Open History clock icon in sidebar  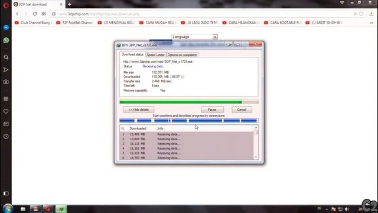pos(6,137)
